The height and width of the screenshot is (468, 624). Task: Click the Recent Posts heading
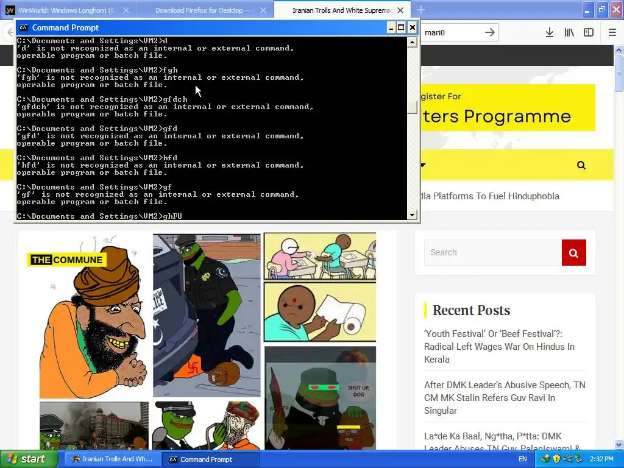(x=471, y=310)
